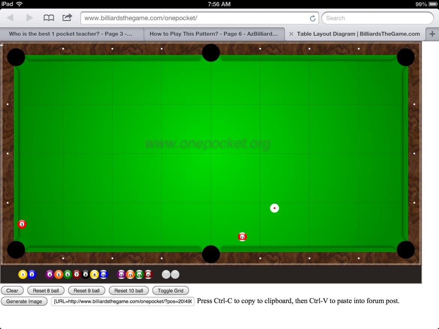
Task: Tap the Safari share icon
Action: click(x=67, y=18)
